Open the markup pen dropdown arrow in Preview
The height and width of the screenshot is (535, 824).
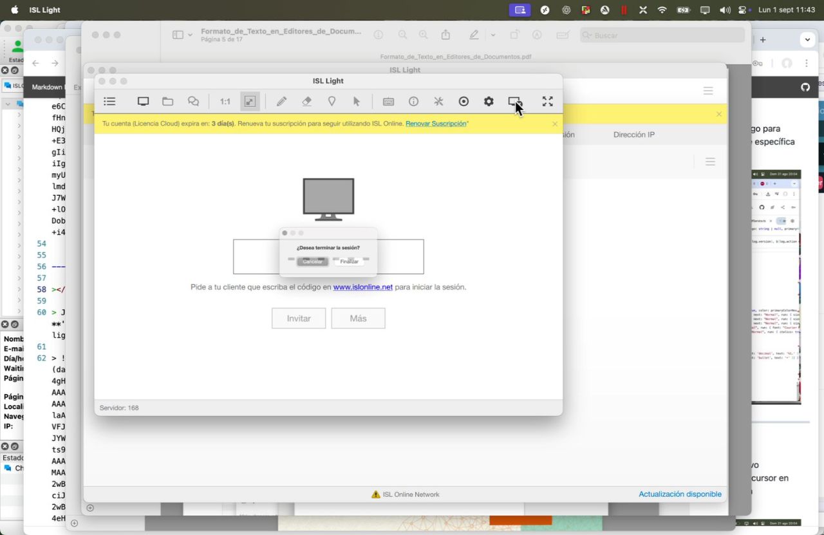[493, 35]
